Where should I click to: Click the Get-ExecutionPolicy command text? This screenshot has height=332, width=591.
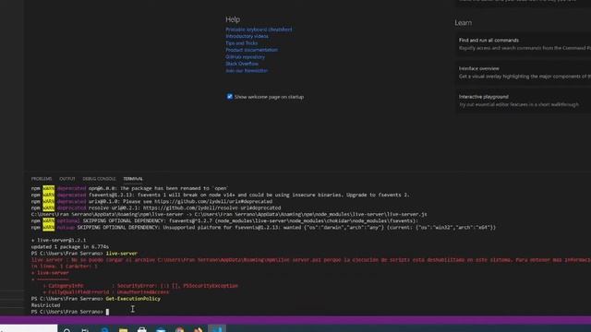pyautogui.click(x=133, y=299)
